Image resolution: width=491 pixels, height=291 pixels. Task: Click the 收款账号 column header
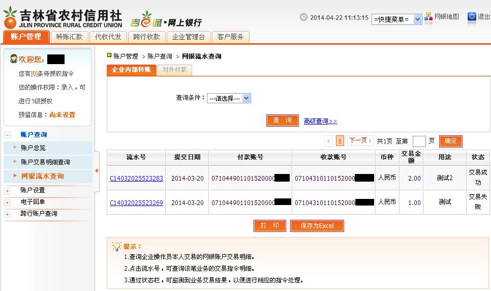(333, 157)
